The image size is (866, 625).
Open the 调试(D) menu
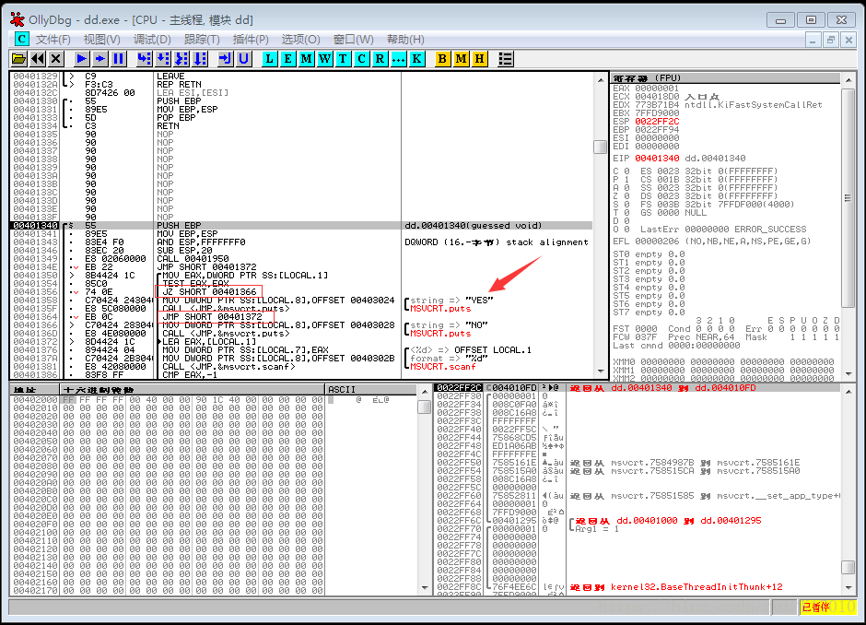tap(152, 40)
